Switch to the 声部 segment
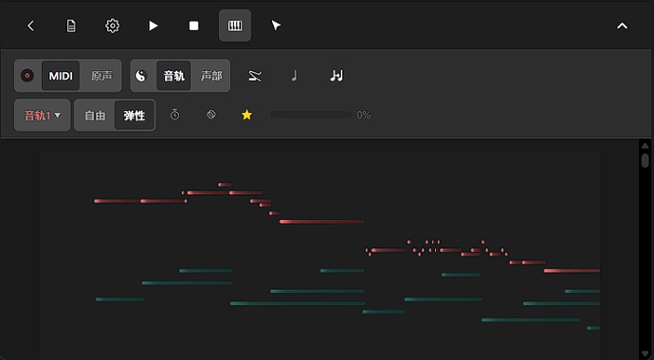Screen dimensions: 654x360 tap(211, 76)
